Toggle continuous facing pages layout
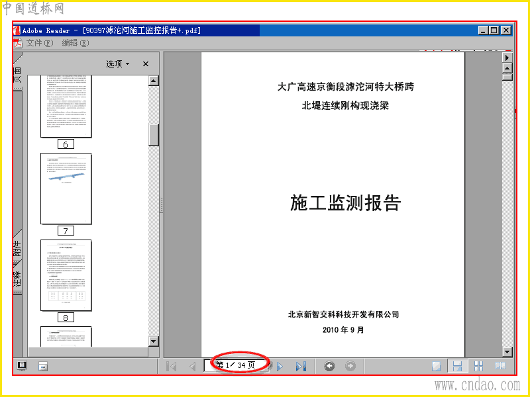 point(478,367)
